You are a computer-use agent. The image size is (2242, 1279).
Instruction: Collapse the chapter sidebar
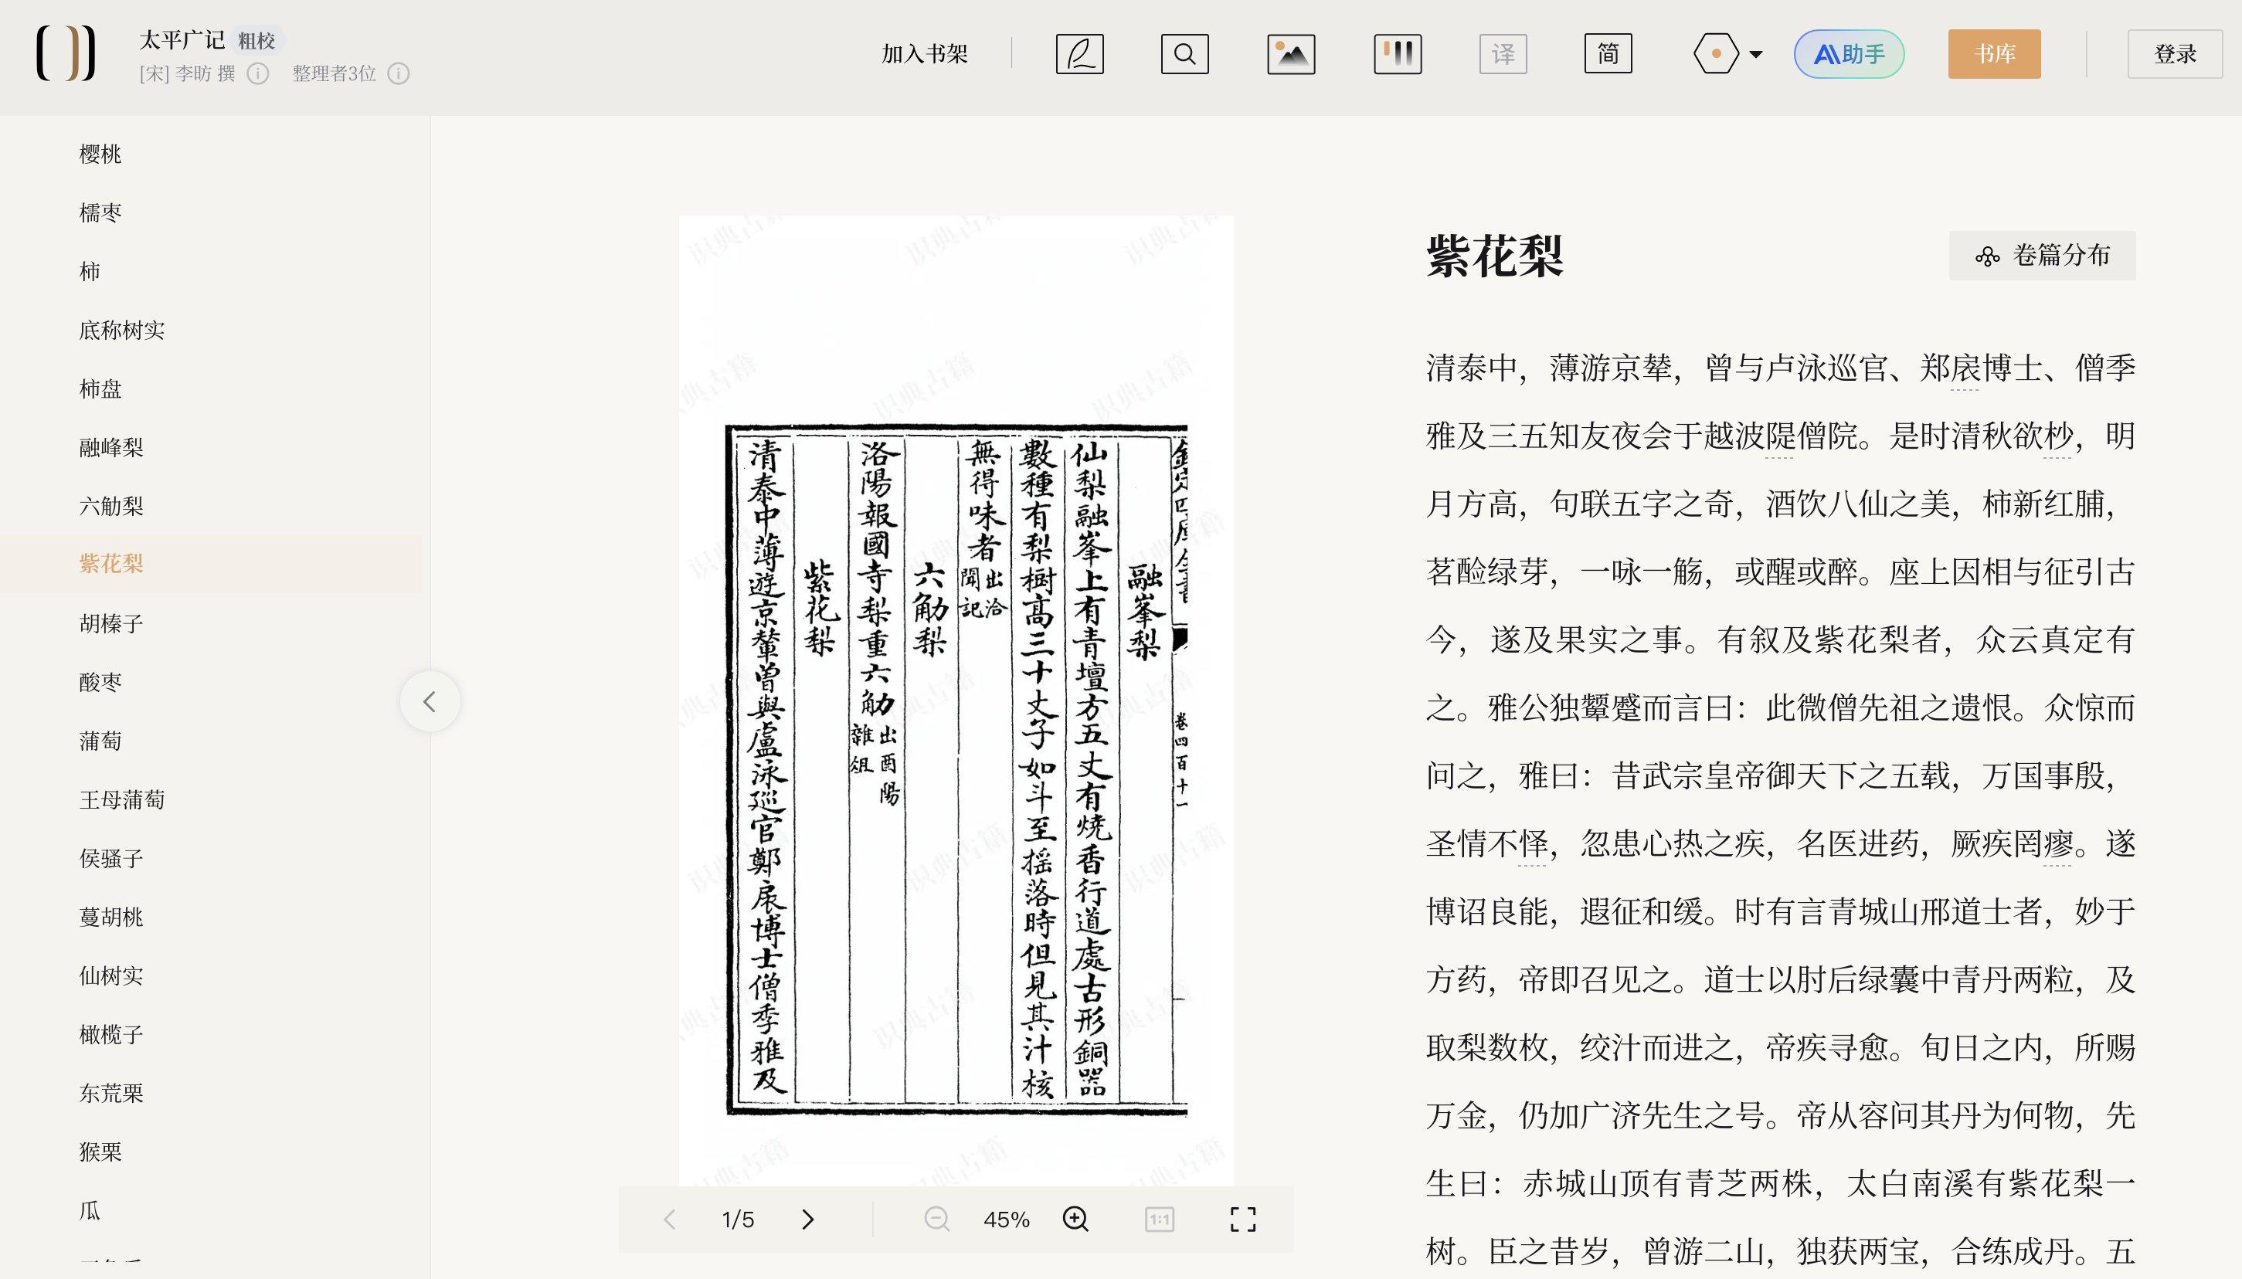click(430, 701)
